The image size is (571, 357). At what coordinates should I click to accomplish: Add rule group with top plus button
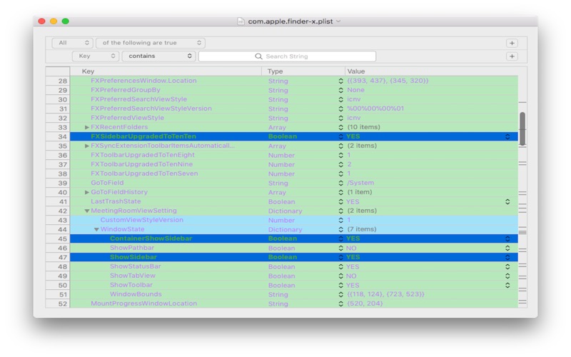[512, 43]
